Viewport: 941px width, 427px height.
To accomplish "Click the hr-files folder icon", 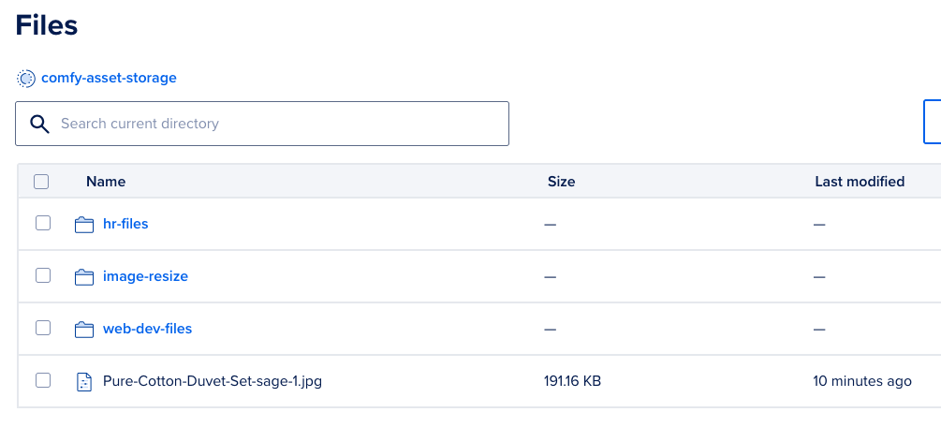I will pos(84,225).
